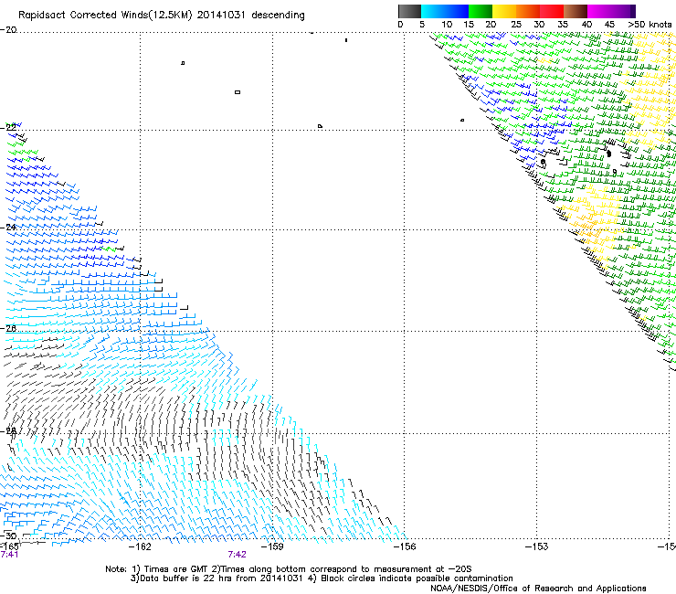Viewport: 676px width, 594px height.
Task: Click the gray 0–5 knots legend swatch
Action: coord(409,11)
